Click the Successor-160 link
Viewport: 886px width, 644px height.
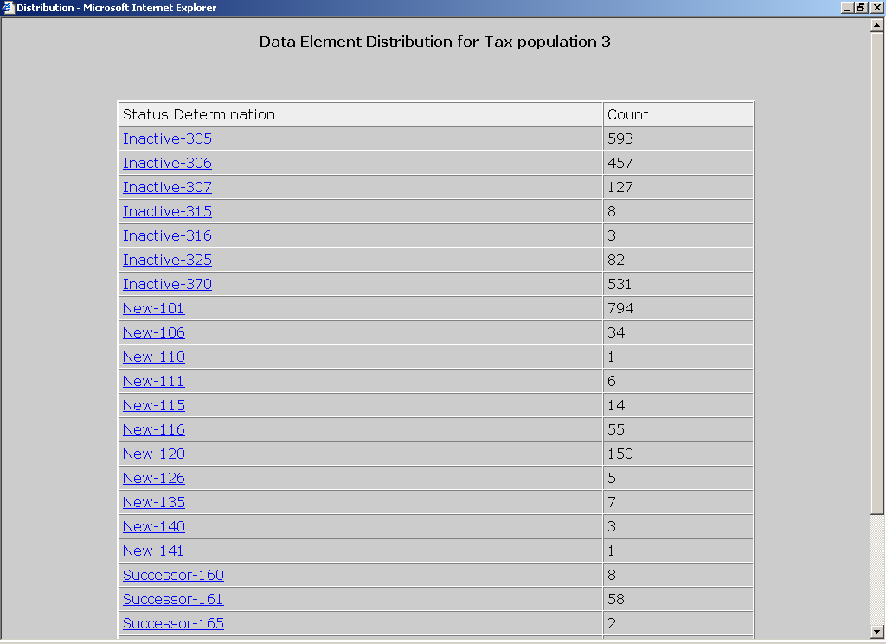click(173, 575)
